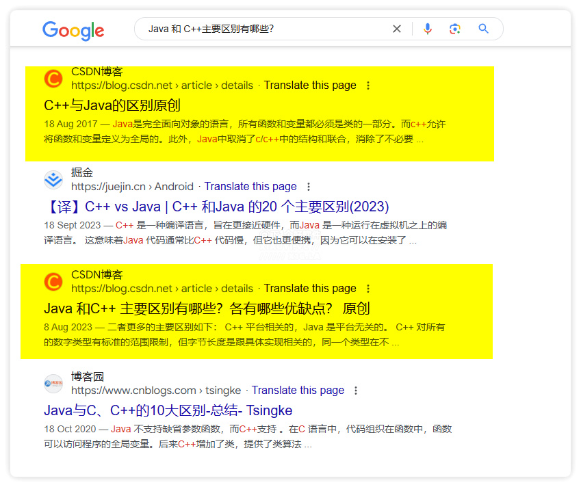Viewport: 581px width, 487px height.
Task: Submit search using the magnifier icon
Action: point(483,29)
